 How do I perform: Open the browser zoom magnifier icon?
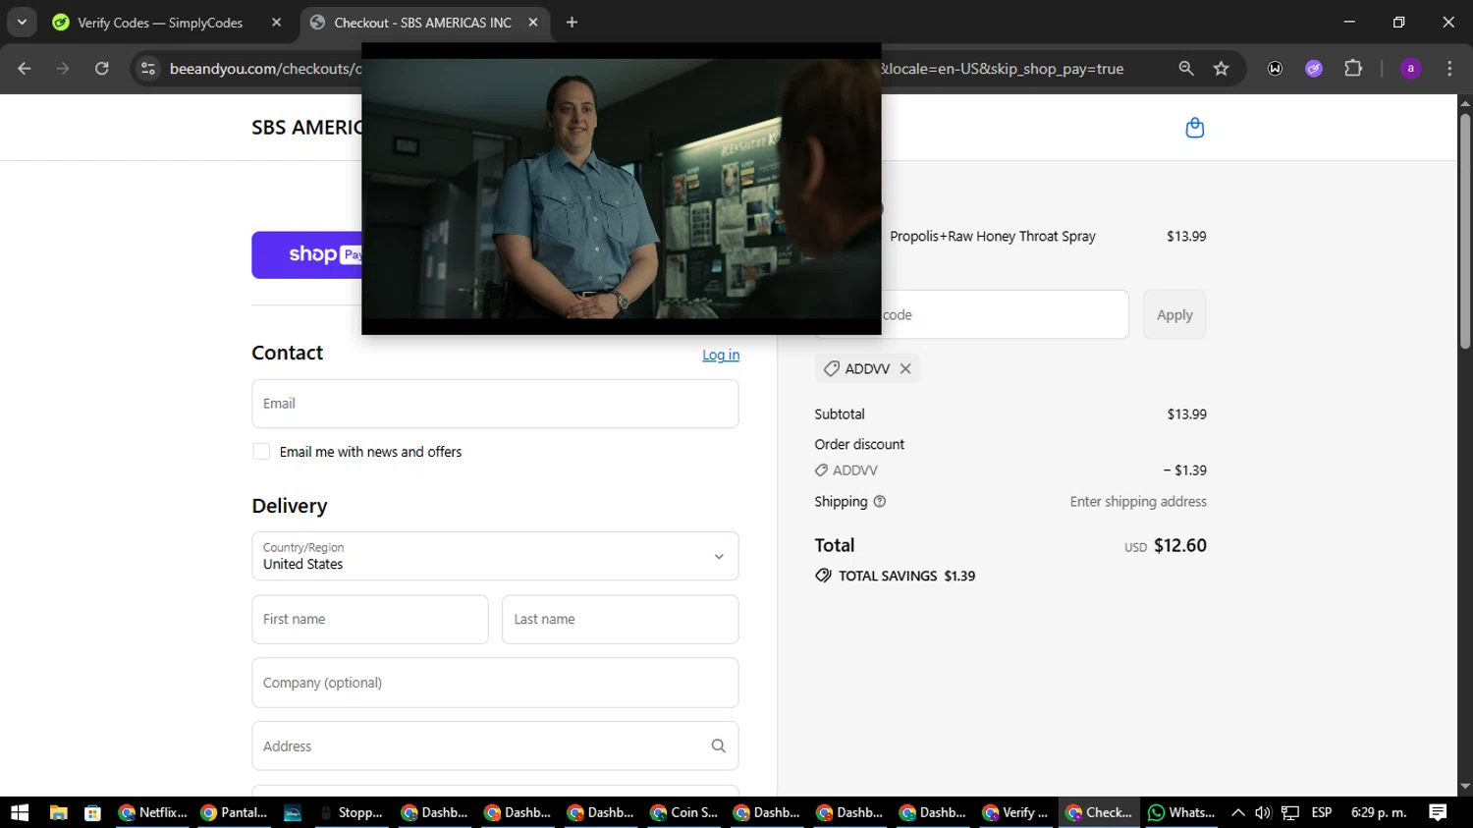[1186, 69]
